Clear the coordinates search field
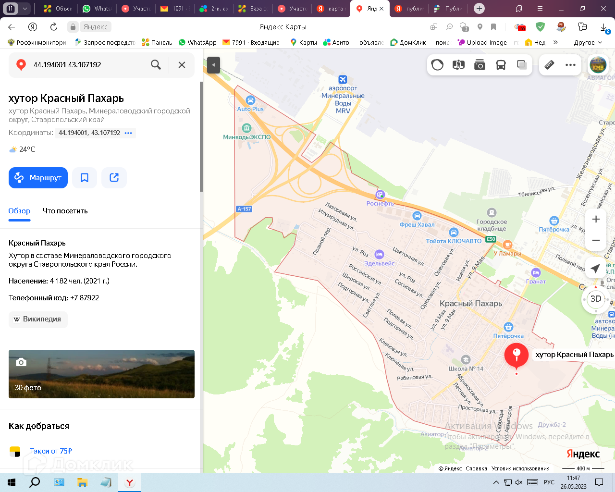The image size is (615, 492). (x=182, y=65)
